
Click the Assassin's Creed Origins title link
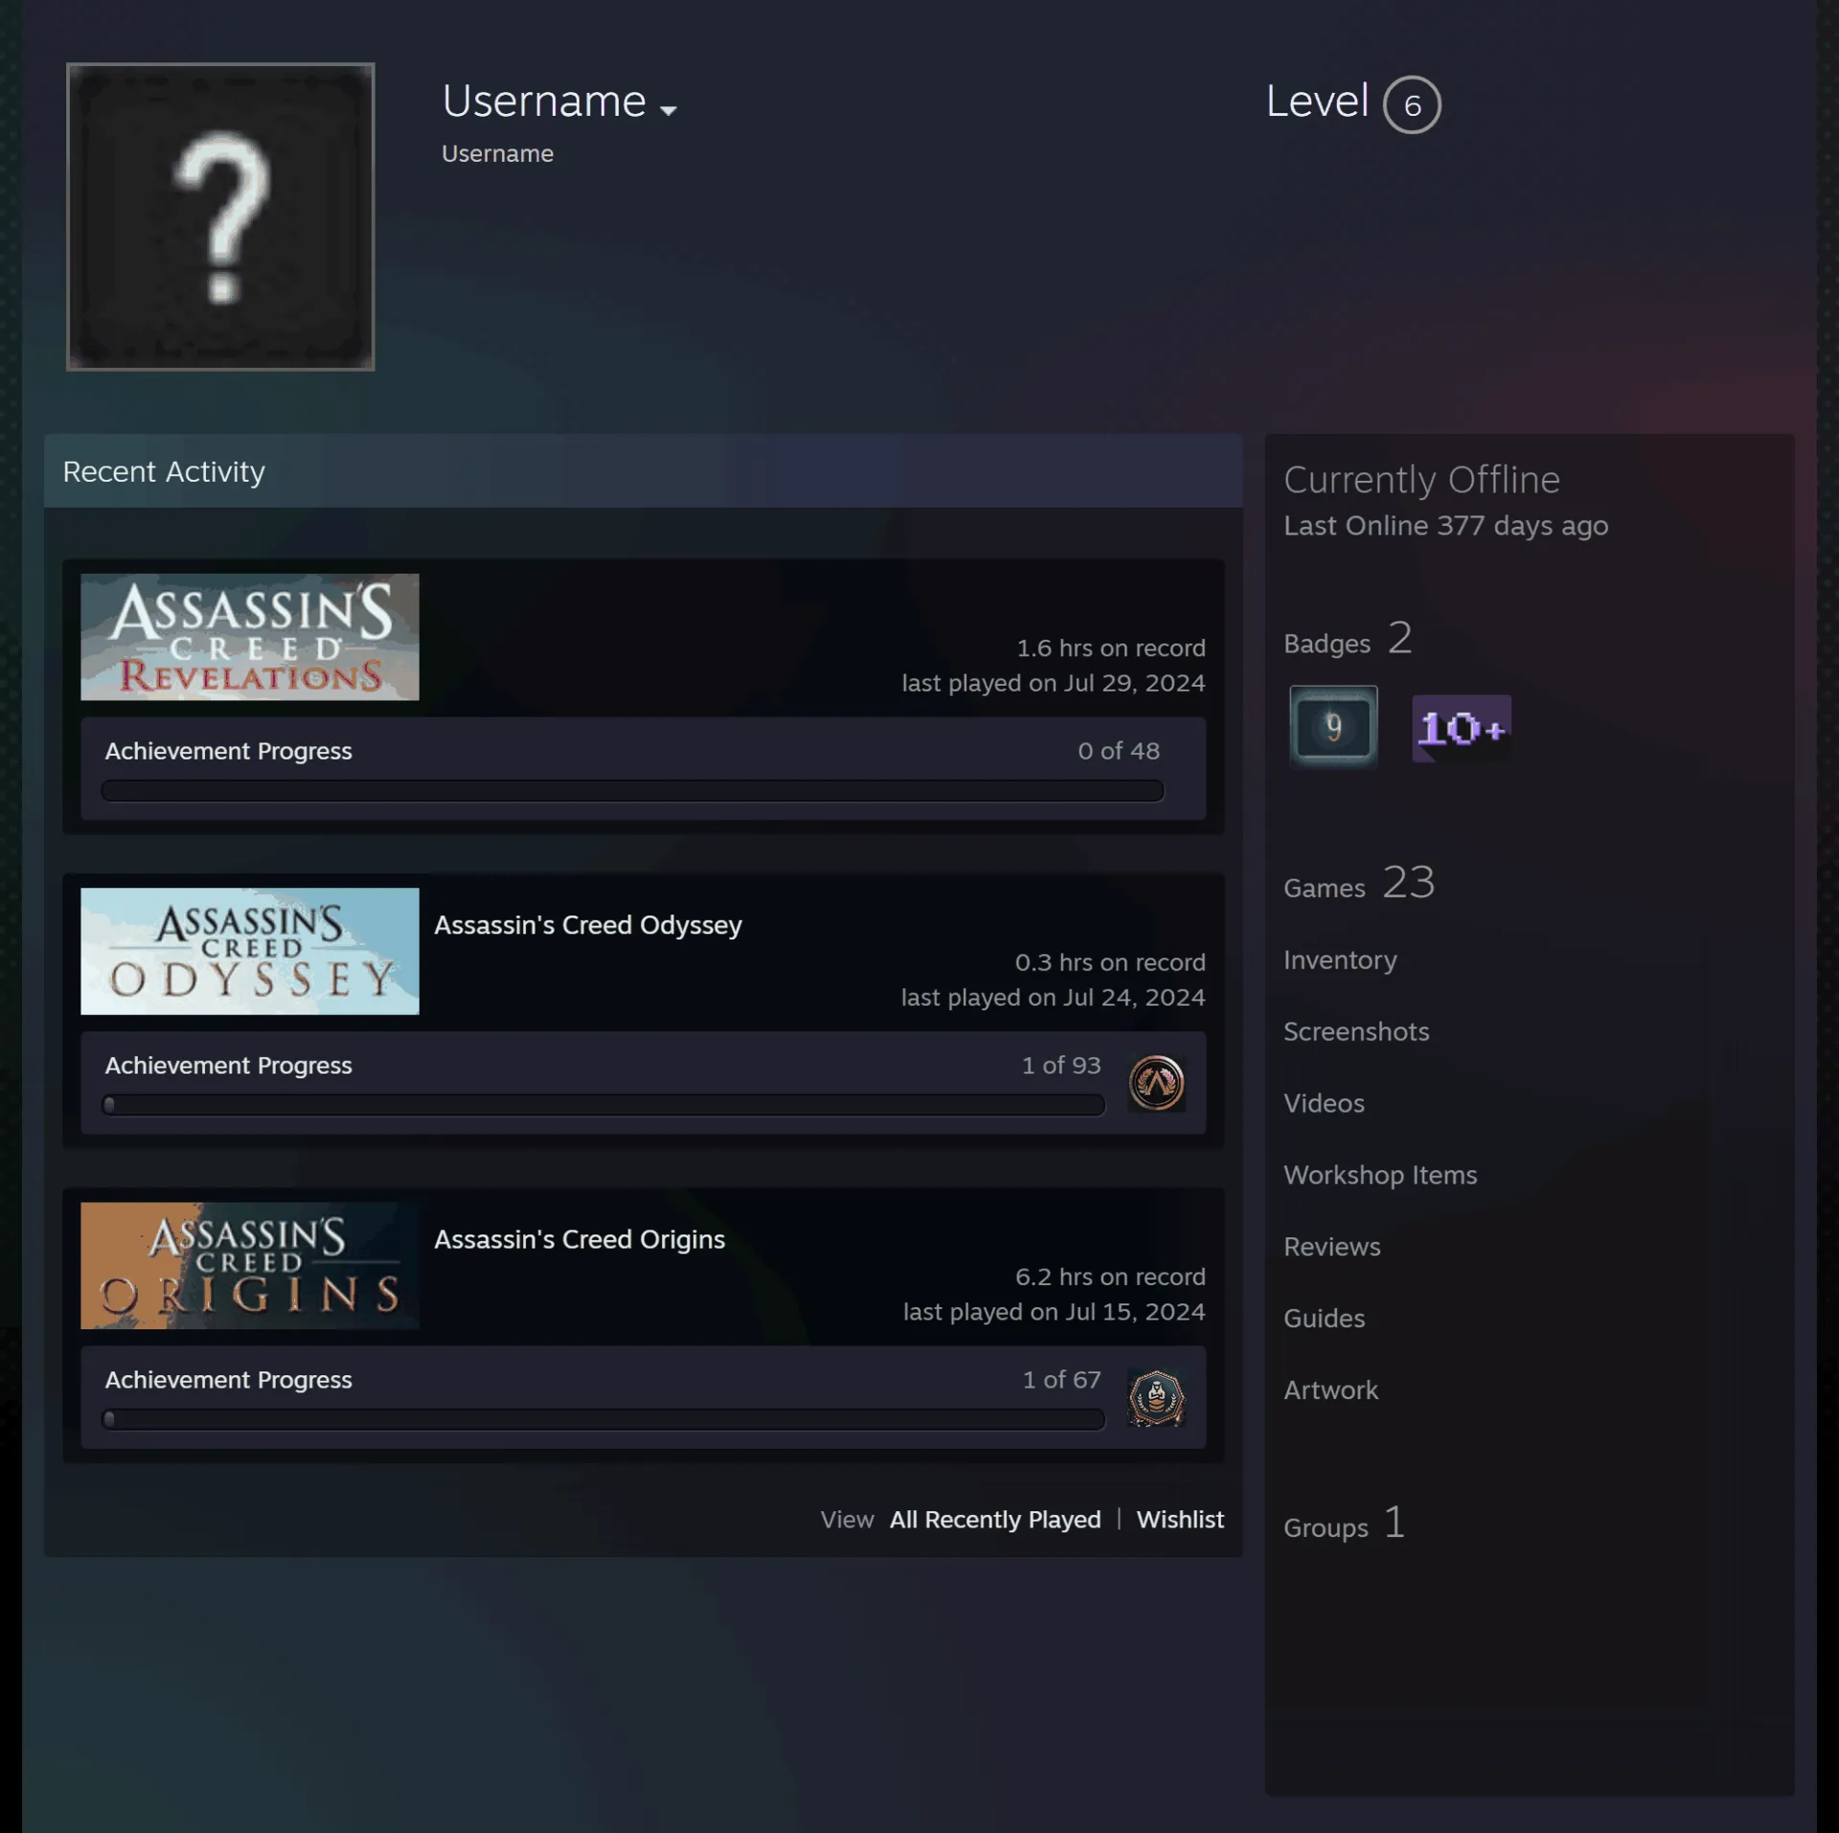(579, 1239)
